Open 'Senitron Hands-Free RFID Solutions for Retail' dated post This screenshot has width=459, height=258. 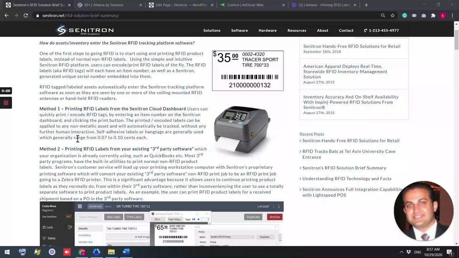[352, 46]
